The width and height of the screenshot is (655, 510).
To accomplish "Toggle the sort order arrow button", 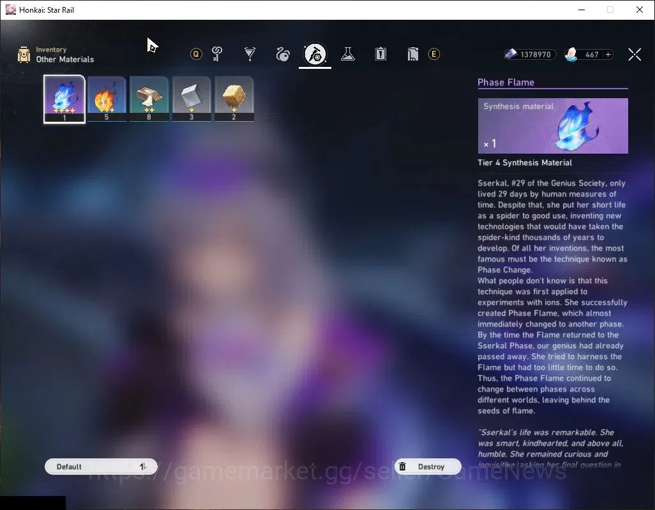I will click(x=143, y=467).
